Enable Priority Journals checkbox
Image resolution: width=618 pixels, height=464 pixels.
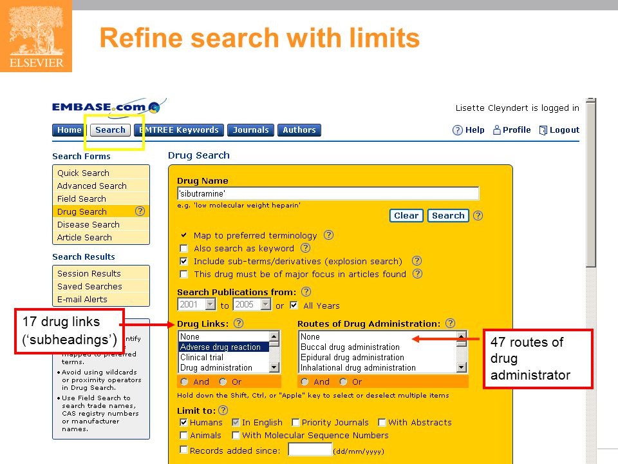[x=295, y=423]
